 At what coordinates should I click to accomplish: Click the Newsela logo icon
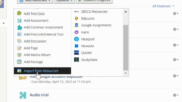pos(76,46)
